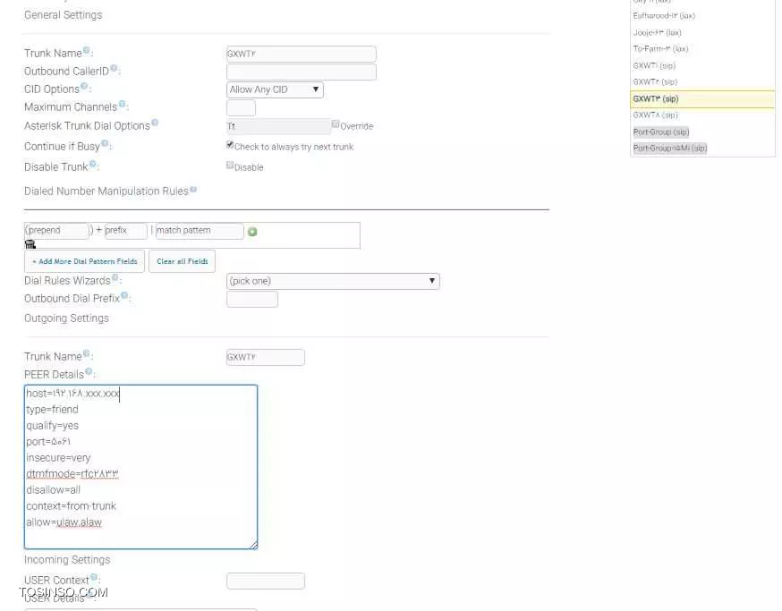Click the prepend dial pattern field

coord(57,231)
